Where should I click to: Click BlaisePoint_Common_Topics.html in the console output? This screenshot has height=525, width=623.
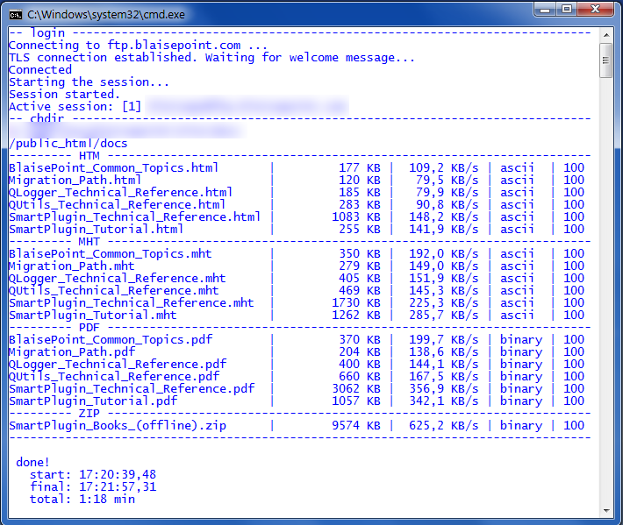pos(114,167)
